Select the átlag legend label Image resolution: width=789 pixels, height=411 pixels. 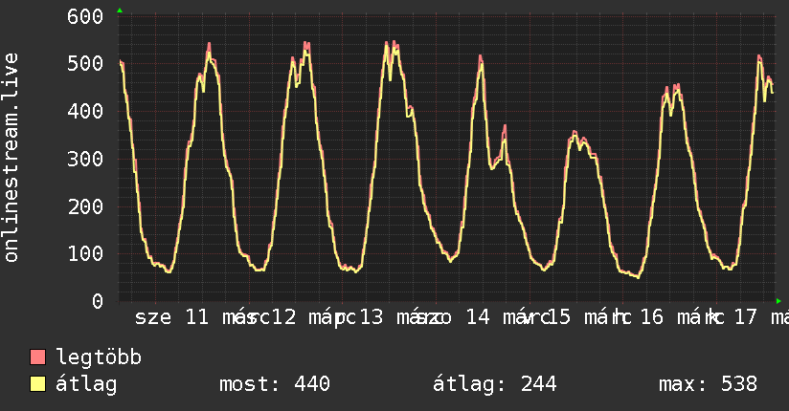point(86,385)
